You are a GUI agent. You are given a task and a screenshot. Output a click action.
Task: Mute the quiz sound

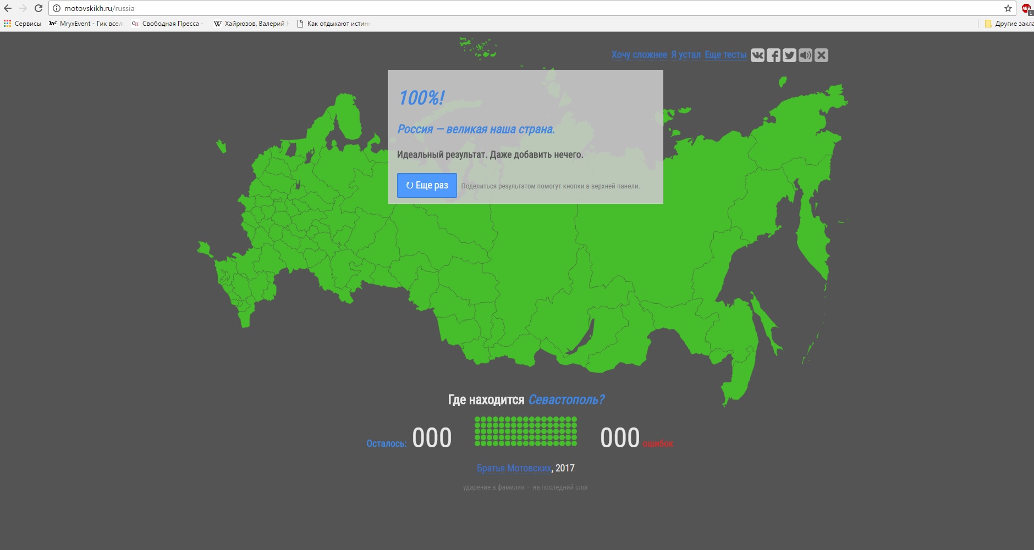click(x=805, y=55)
